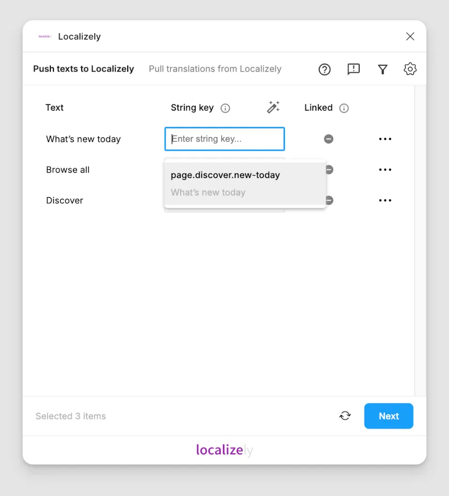The width and height of the screenshot is (449, 496).
Task: Click the refresh sync icon
Action: 345,416
